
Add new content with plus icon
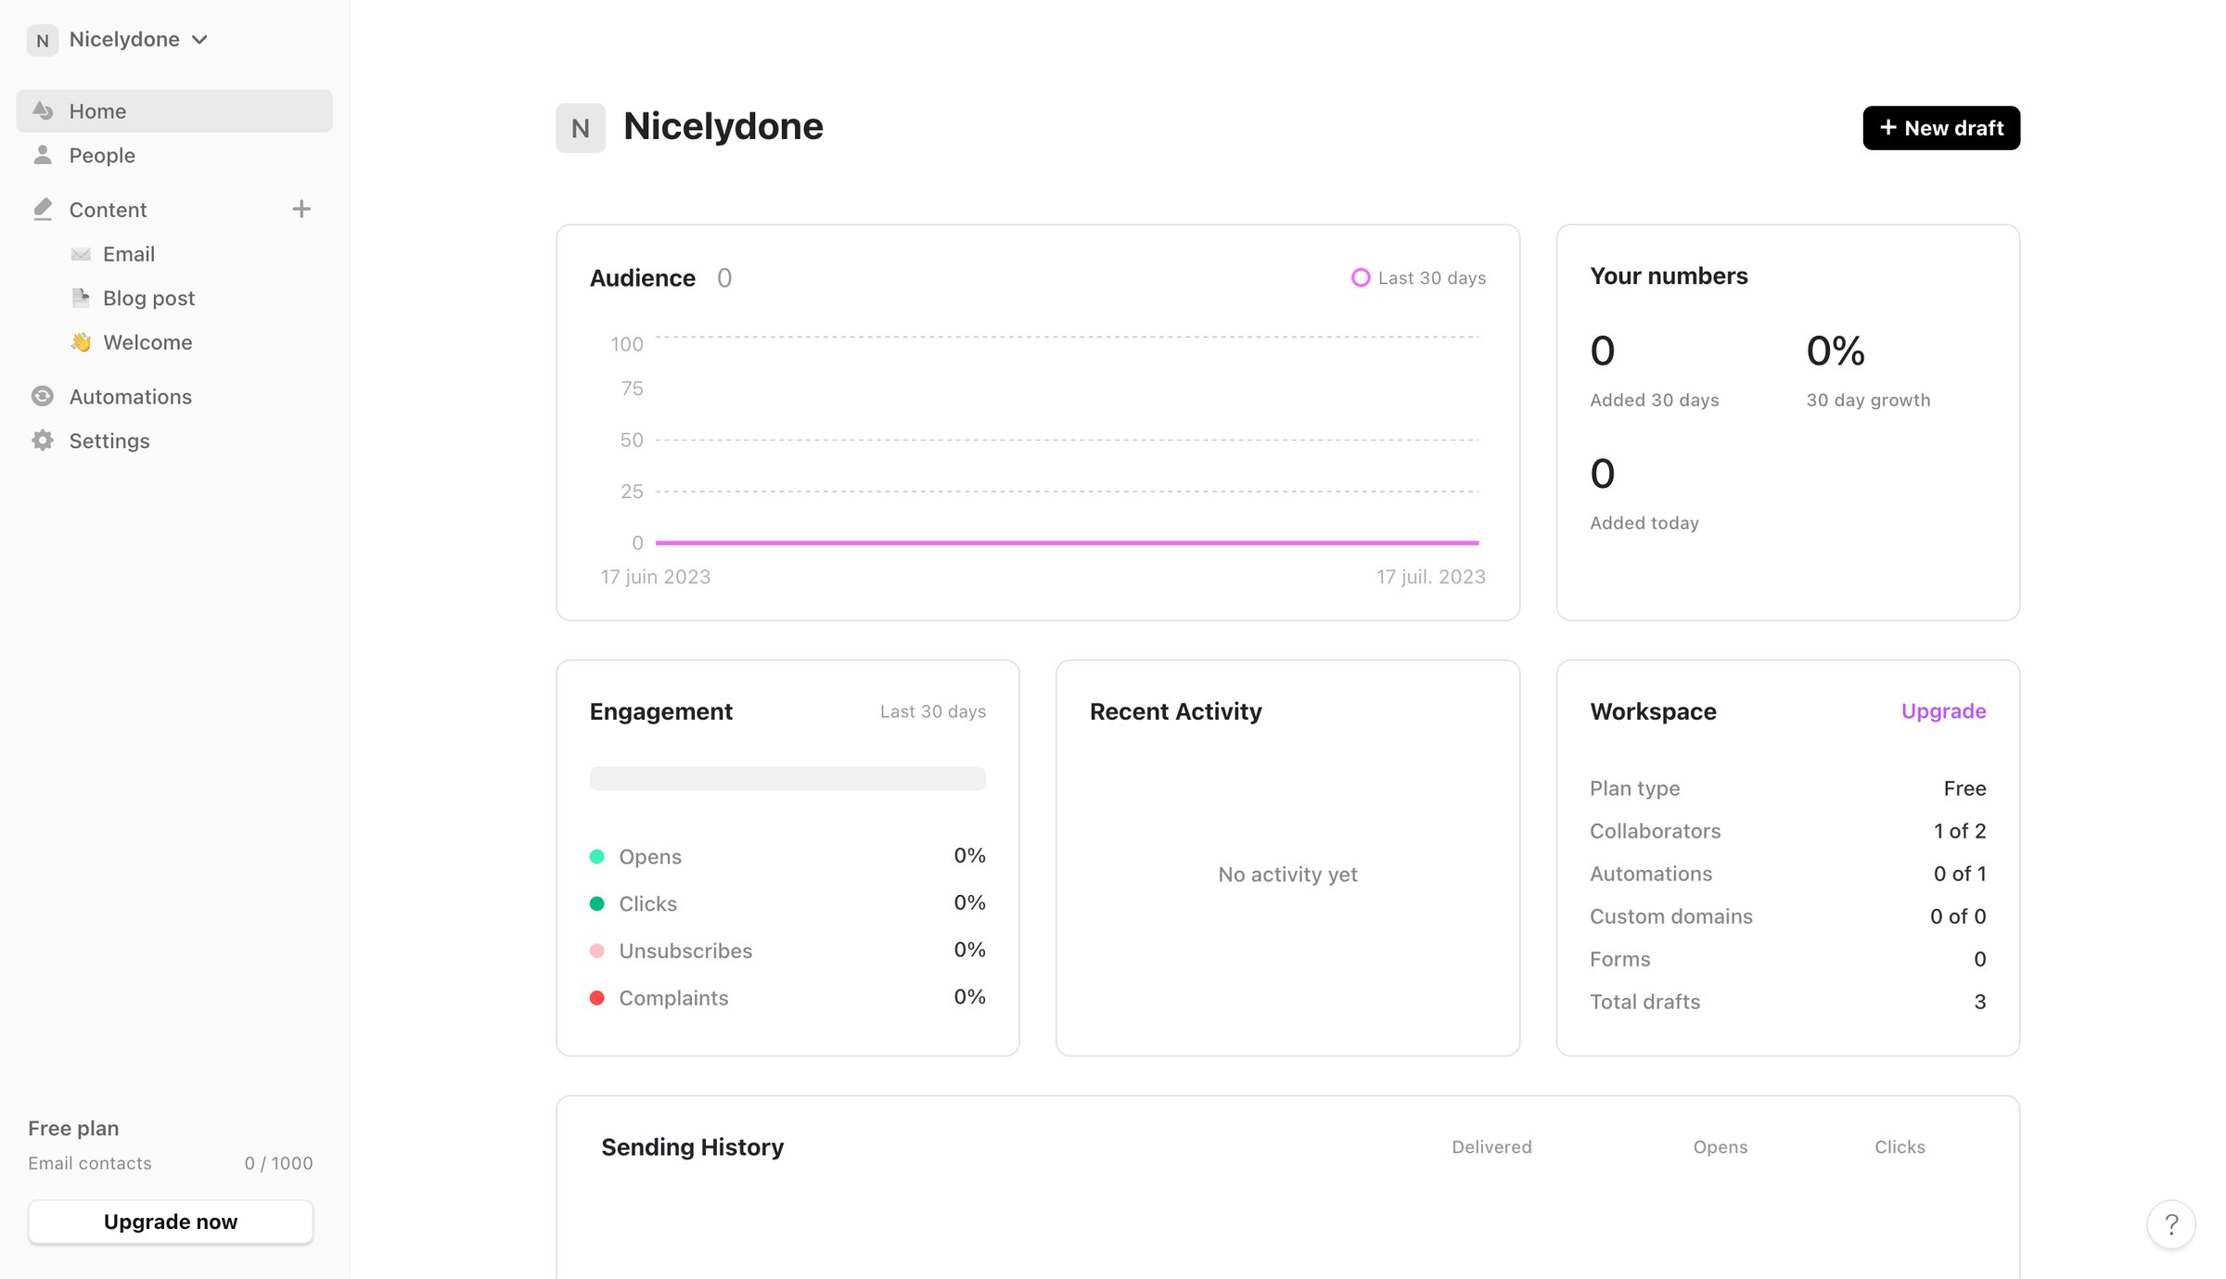(x=301, y=210)
